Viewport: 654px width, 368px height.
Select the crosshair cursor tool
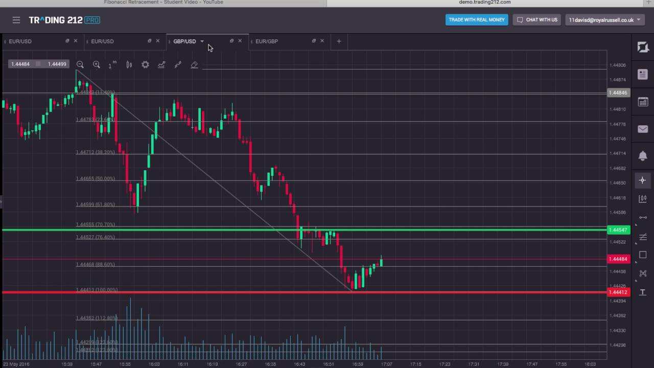(x=643, y=180)
